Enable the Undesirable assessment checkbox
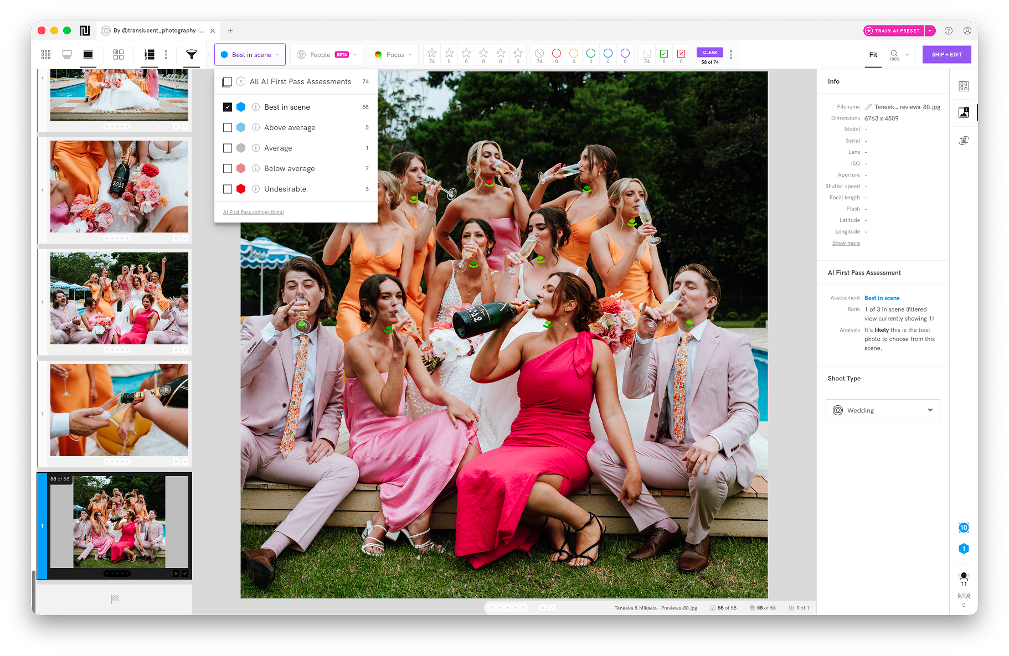 [x=228, y=189]
